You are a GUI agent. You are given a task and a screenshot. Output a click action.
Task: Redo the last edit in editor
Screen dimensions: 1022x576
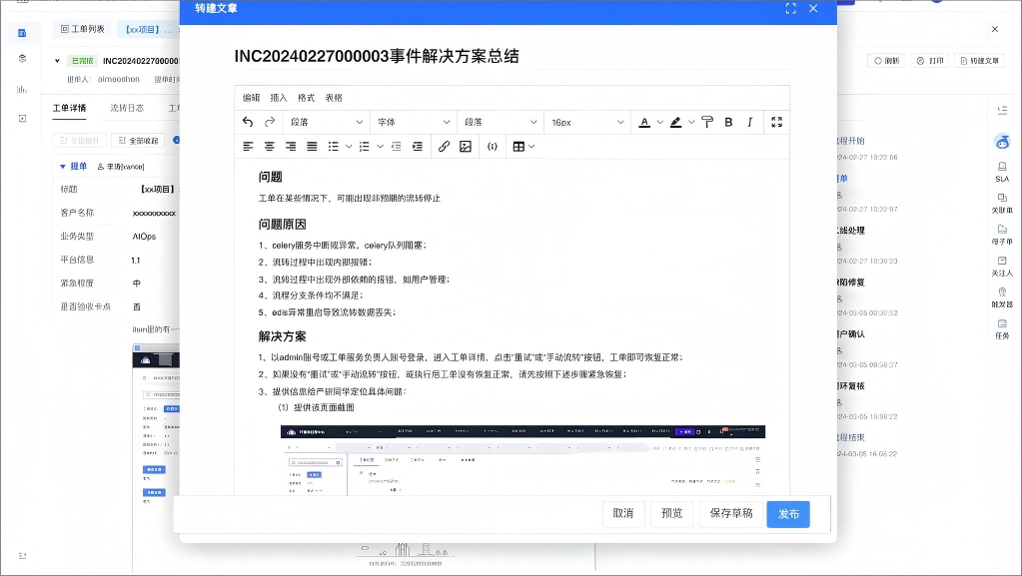point(270,122)
